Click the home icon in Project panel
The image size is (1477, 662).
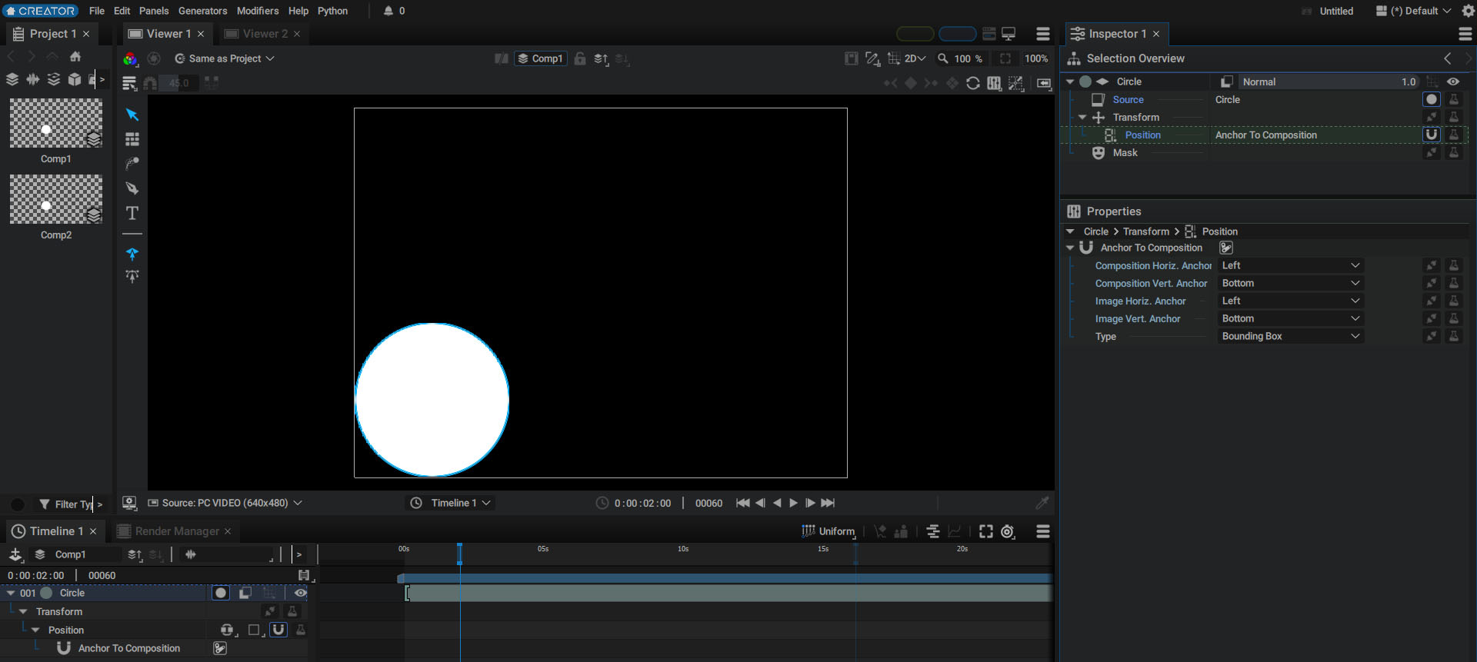click(x=75, y=56)
